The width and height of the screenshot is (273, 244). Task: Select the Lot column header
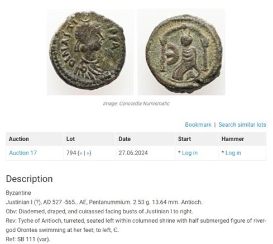click(70, 139)
